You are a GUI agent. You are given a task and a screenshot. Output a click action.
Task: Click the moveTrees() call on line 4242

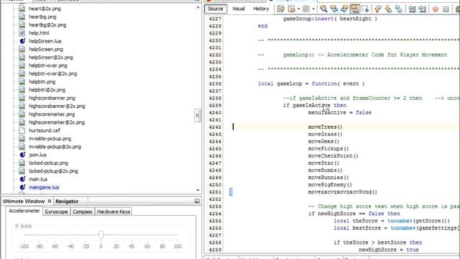pyautogui.click(x=325, y=127)
